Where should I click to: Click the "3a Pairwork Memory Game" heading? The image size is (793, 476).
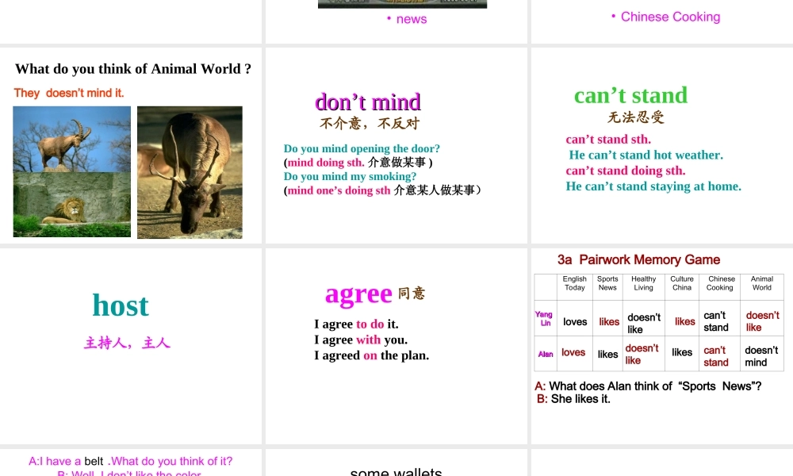point(637,259)
